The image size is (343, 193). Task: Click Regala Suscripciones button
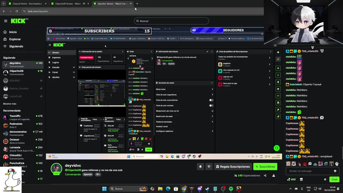(233, 166)
